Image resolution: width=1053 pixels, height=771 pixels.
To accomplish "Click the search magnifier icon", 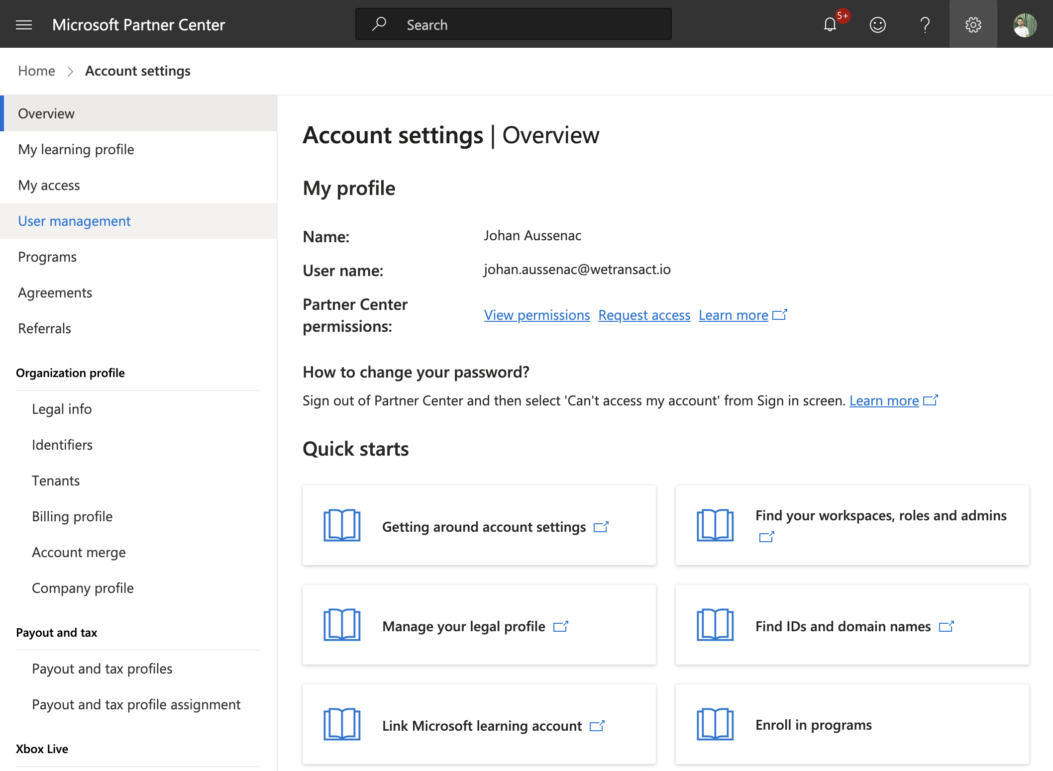I will point(379,24).
